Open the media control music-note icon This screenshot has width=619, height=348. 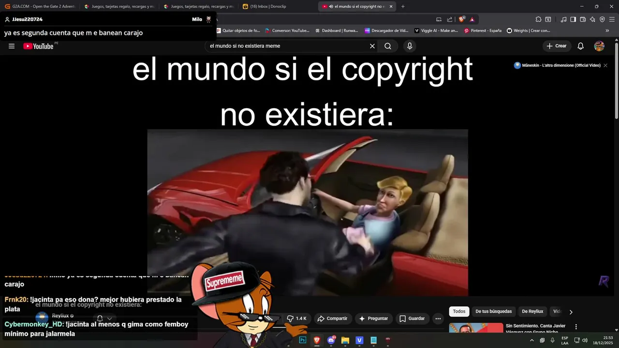tap(563, 19)
